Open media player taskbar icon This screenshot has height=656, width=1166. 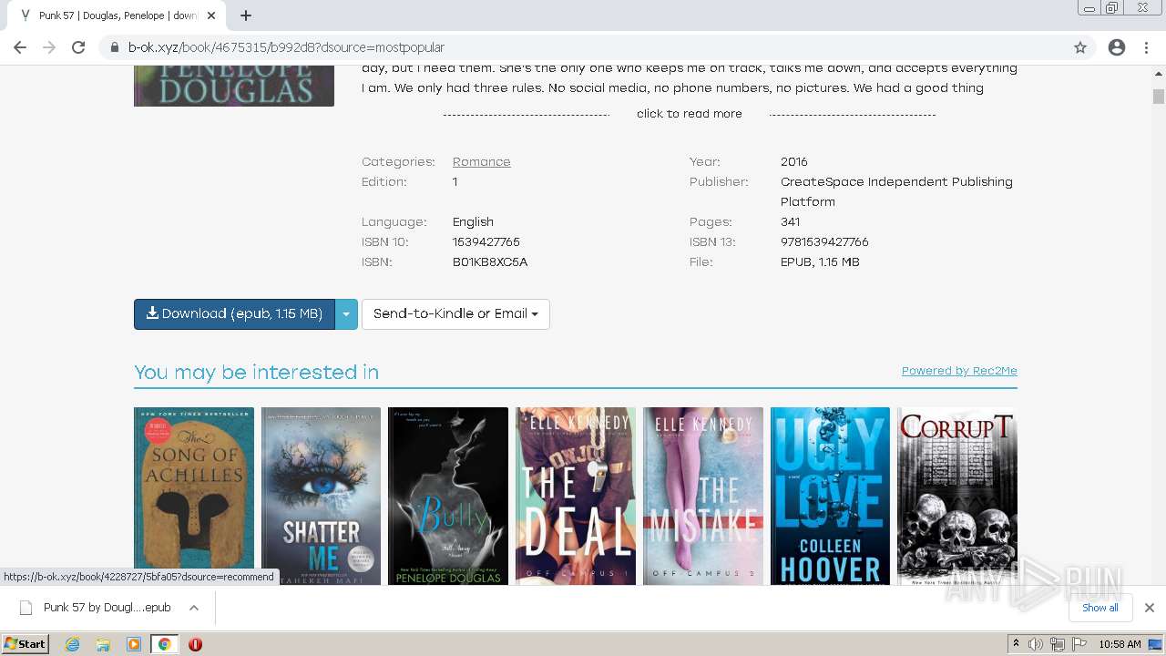pyautogui.click(x=134, y=644)
